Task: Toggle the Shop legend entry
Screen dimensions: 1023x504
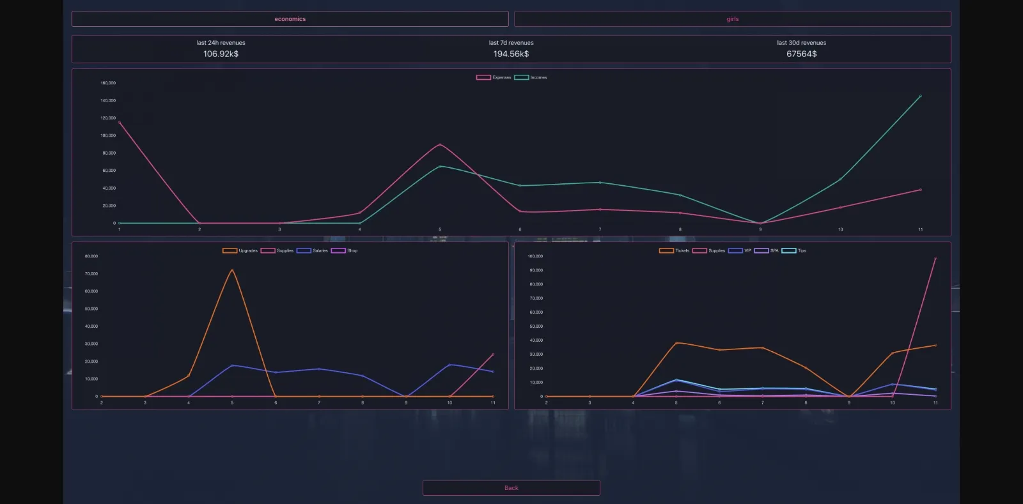Action: (x=345, y=251)
